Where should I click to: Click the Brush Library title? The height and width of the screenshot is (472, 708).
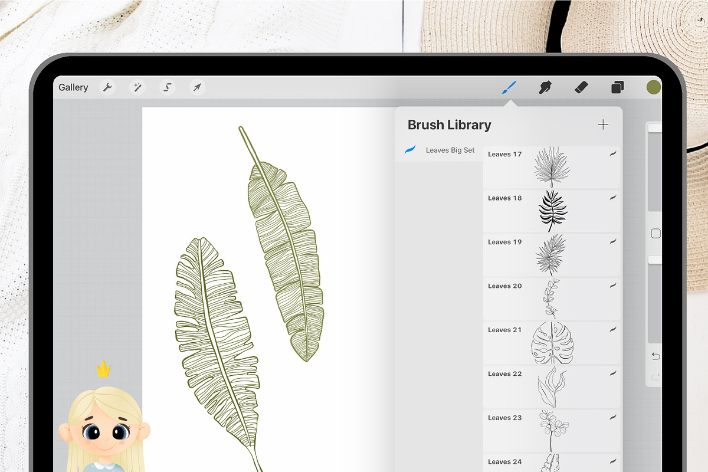click(x=450, y=125)
